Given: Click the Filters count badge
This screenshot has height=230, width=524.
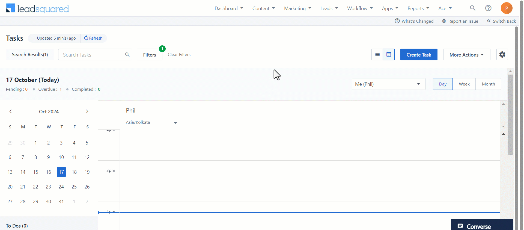Looking at the screenshot, I should (162, 49).
